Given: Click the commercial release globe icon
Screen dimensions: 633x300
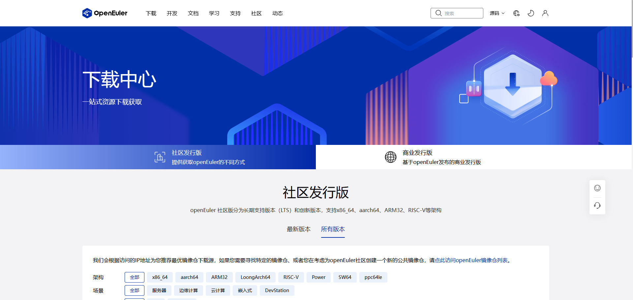Looking at the screenshot, I should tap(391, 157).
